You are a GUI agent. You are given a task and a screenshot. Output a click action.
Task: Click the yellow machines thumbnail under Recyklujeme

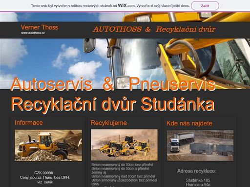[x=124, y=145]
